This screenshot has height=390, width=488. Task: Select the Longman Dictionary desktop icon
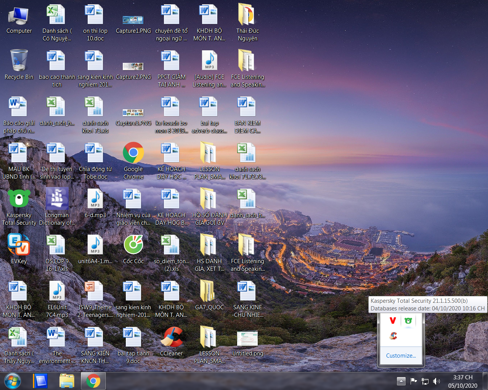click(x=57, y=199)
